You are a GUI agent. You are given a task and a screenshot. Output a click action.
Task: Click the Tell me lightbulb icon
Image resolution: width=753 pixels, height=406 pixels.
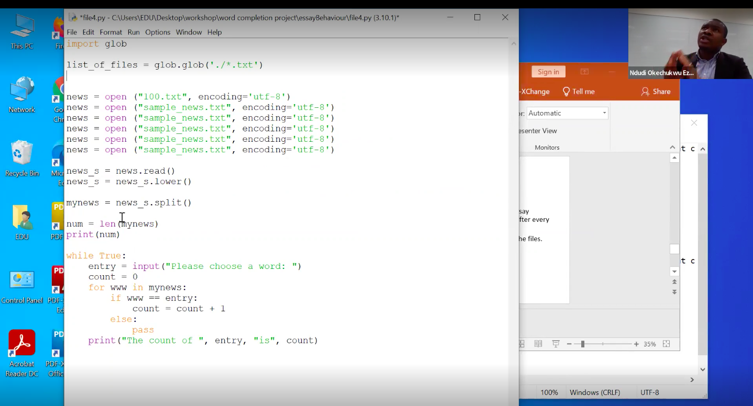566,92
